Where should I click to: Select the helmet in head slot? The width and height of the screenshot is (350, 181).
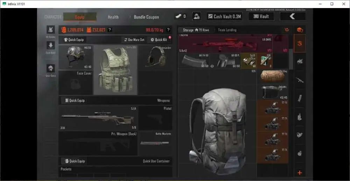tap(76, 57)
